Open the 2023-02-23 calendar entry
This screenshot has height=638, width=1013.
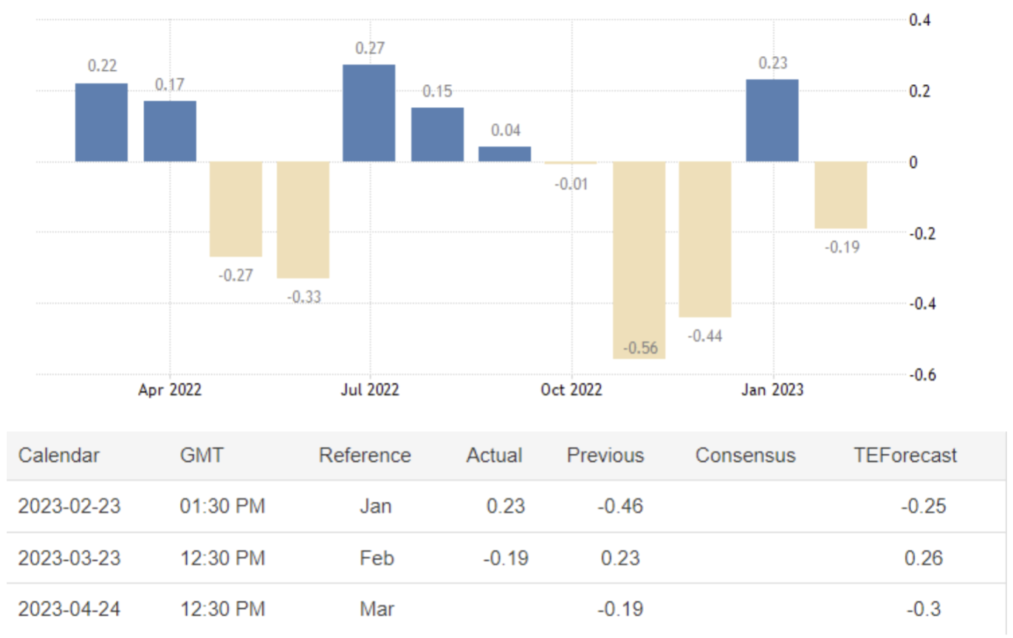point(69,507)
